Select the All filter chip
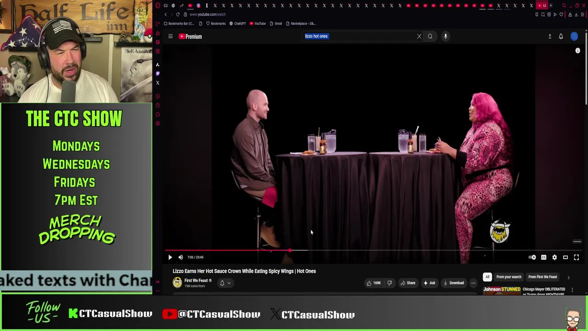This screenshot has height=331, width=588. (x=487, y=277)
